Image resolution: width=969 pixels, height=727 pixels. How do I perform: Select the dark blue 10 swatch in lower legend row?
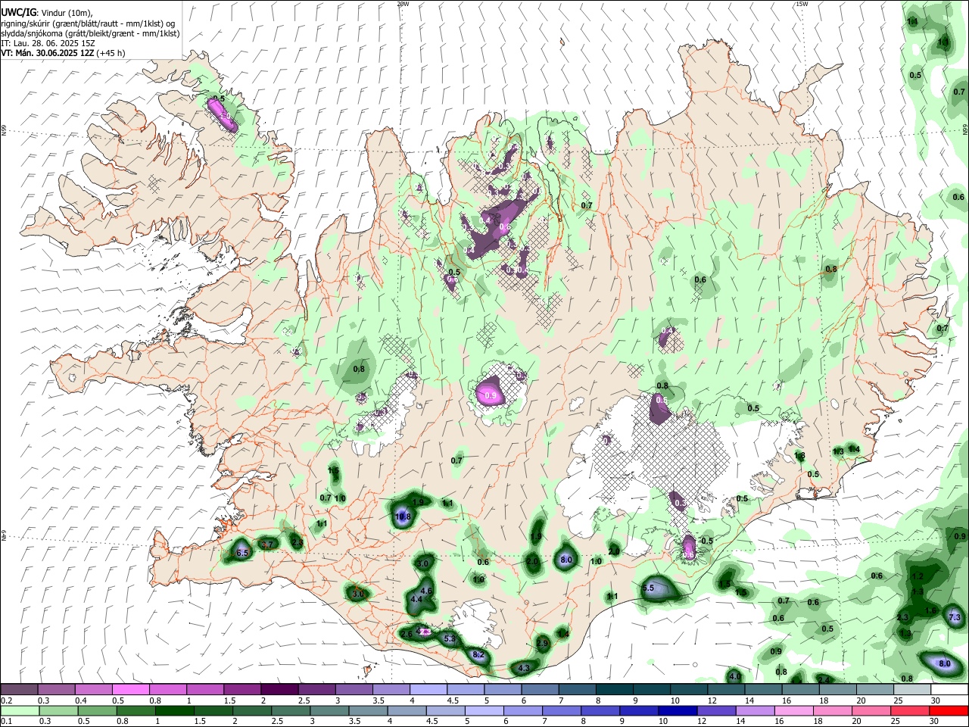[676, 710]
